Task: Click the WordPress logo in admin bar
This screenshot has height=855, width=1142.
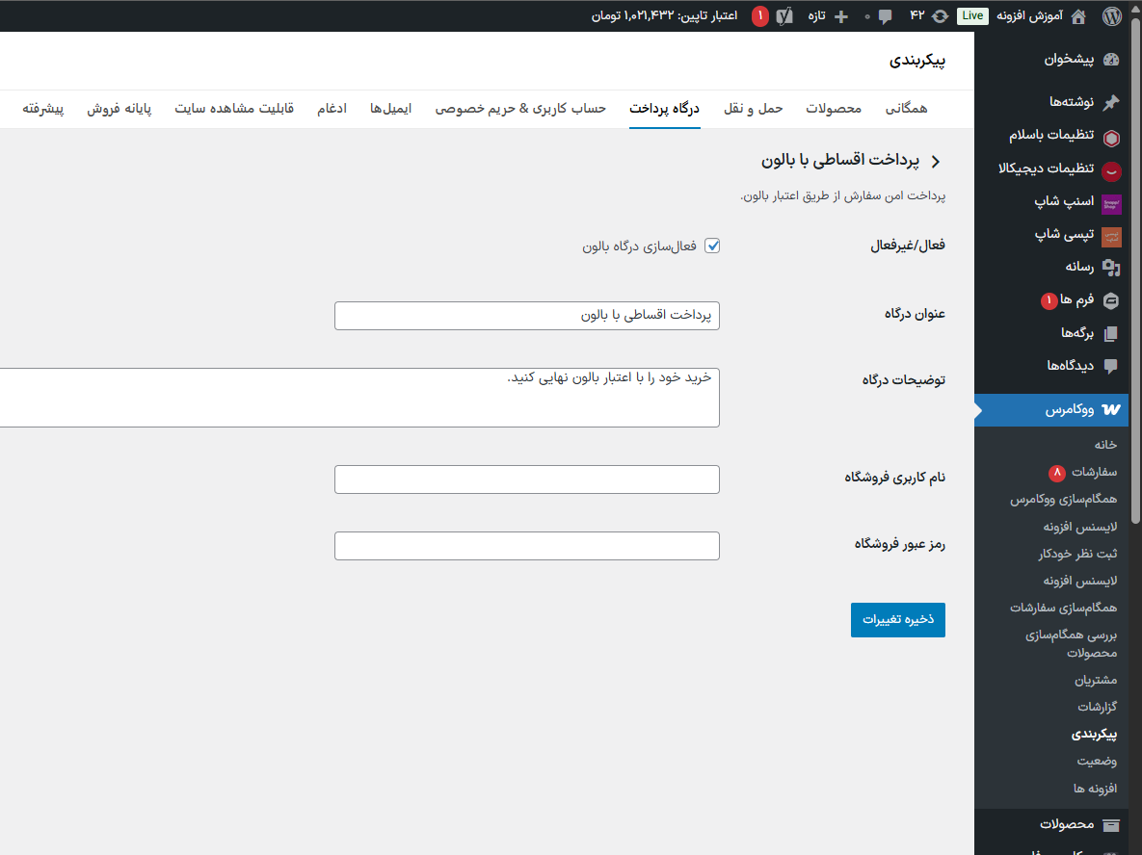Action: [1111, 15]
